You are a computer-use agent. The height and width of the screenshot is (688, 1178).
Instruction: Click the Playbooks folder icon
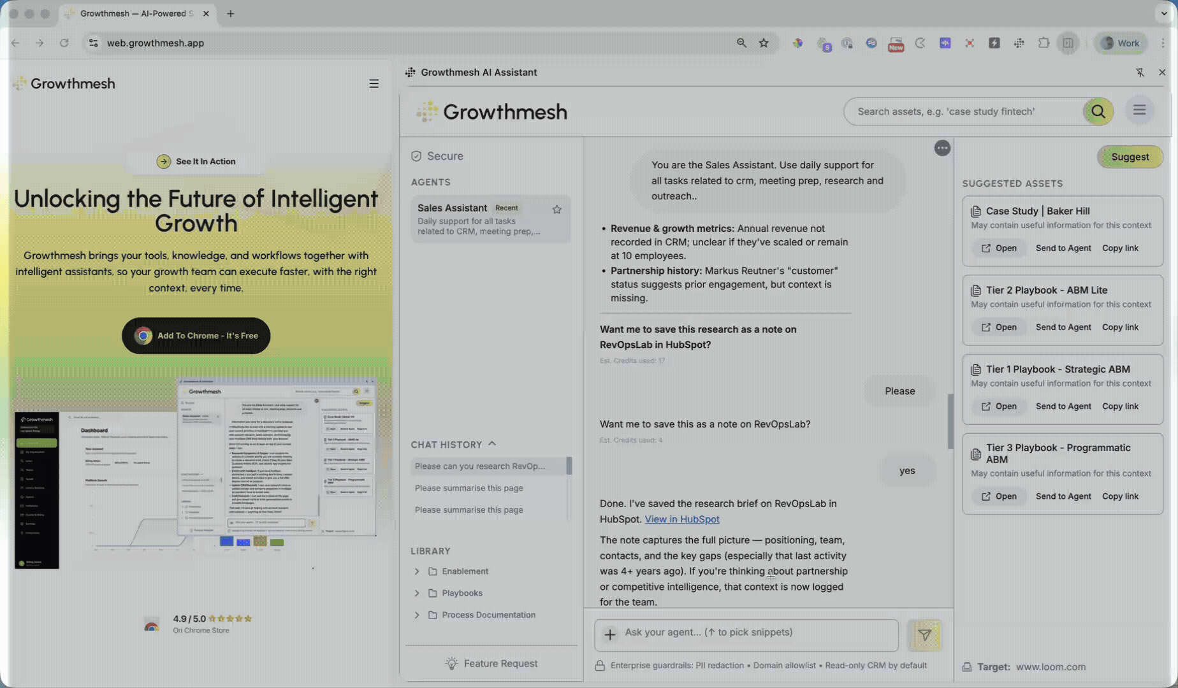(x=433, y=593)
